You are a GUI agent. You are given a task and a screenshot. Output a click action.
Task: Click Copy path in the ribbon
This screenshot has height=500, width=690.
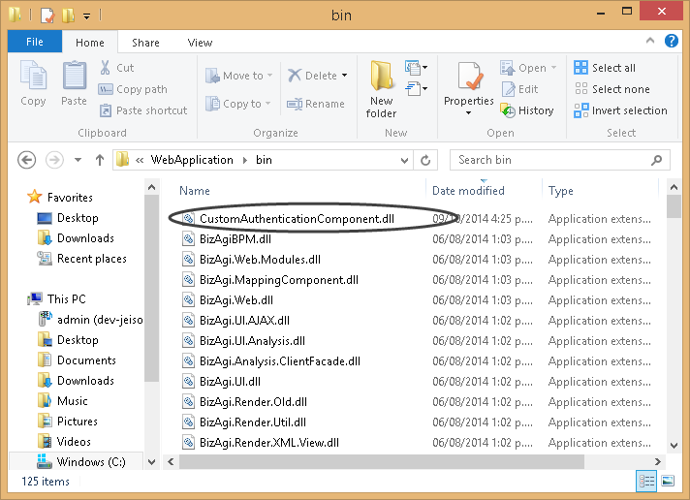click(133, 89)
